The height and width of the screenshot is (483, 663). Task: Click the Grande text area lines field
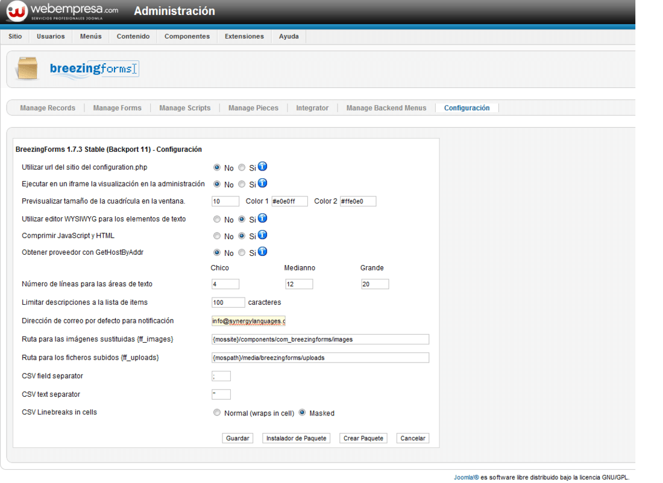click(375, 284)
